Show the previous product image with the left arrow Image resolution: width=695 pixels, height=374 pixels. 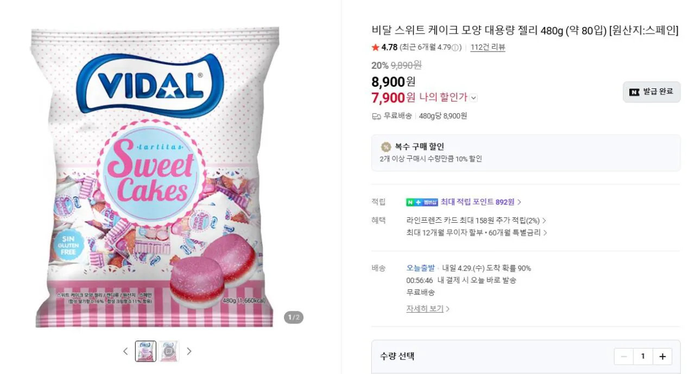[125, 351]
